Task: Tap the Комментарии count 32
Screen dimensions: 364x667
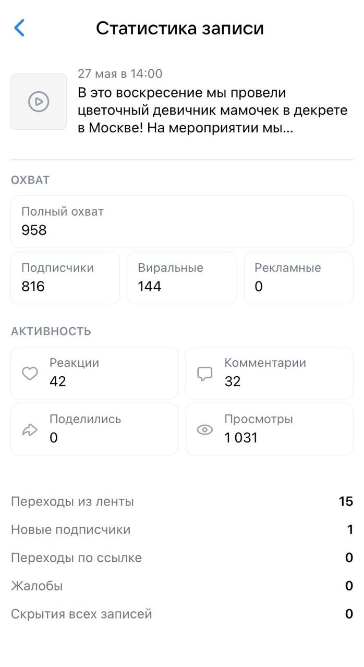Action: [233, 381]
